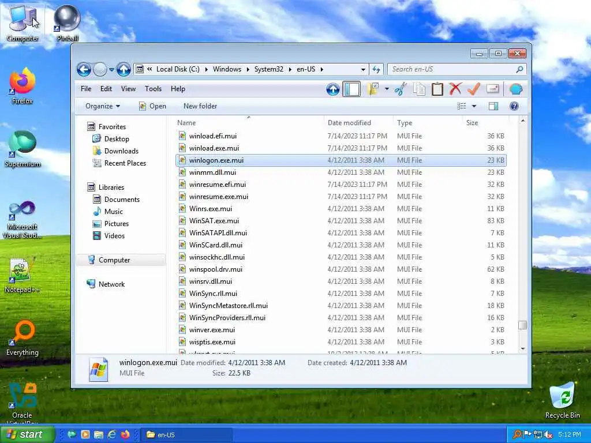Refresh the en-US folder view
Screen dimensions: 591x443
(376, 69)
